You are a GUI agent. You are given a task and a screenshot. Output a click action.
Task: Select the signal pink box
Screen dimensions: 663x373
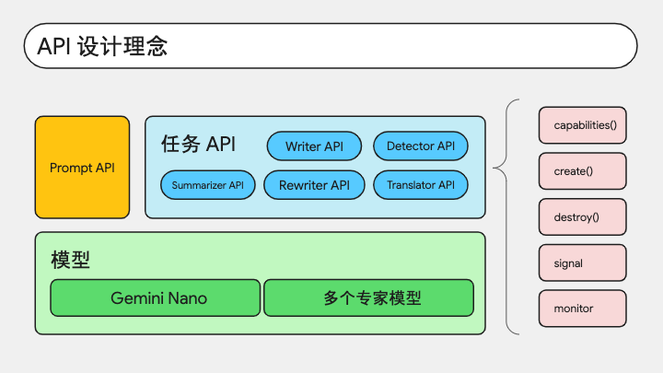[583, 262]
